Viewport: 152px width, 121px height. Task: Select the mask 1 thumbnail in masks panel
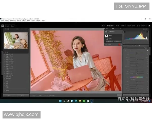pyautogui.click(x=106, y=36)
